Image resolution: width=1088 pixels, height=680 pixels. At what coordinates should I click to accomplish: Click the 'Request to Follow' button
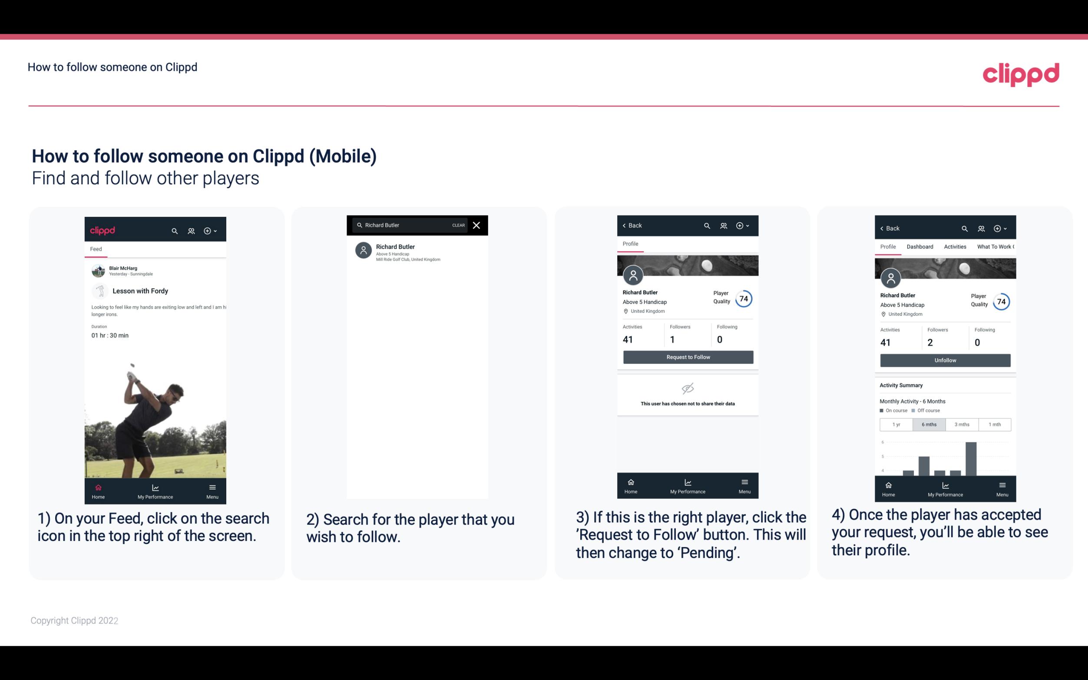[687, 356]
